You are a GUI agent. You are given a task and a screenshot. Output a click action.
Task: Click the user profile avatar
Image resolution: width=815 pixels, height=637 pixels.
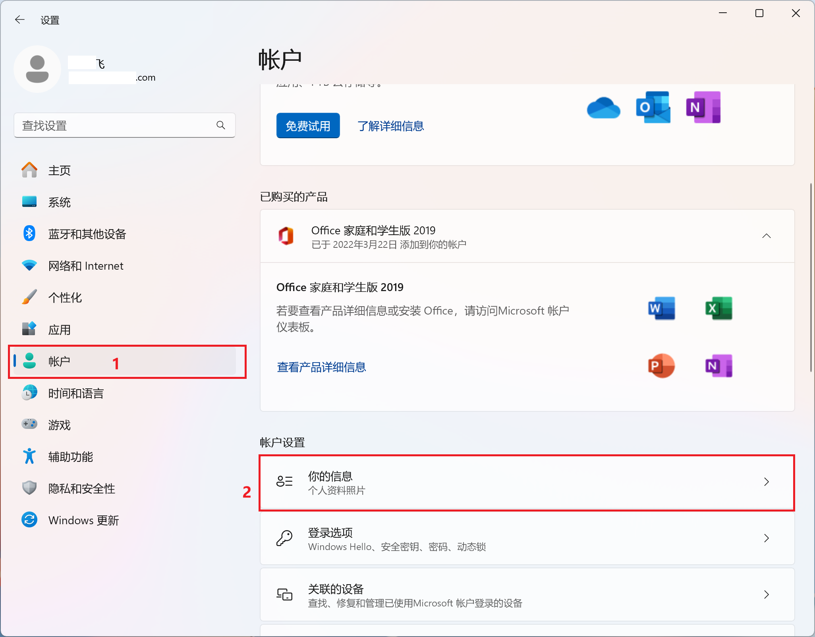37,69
